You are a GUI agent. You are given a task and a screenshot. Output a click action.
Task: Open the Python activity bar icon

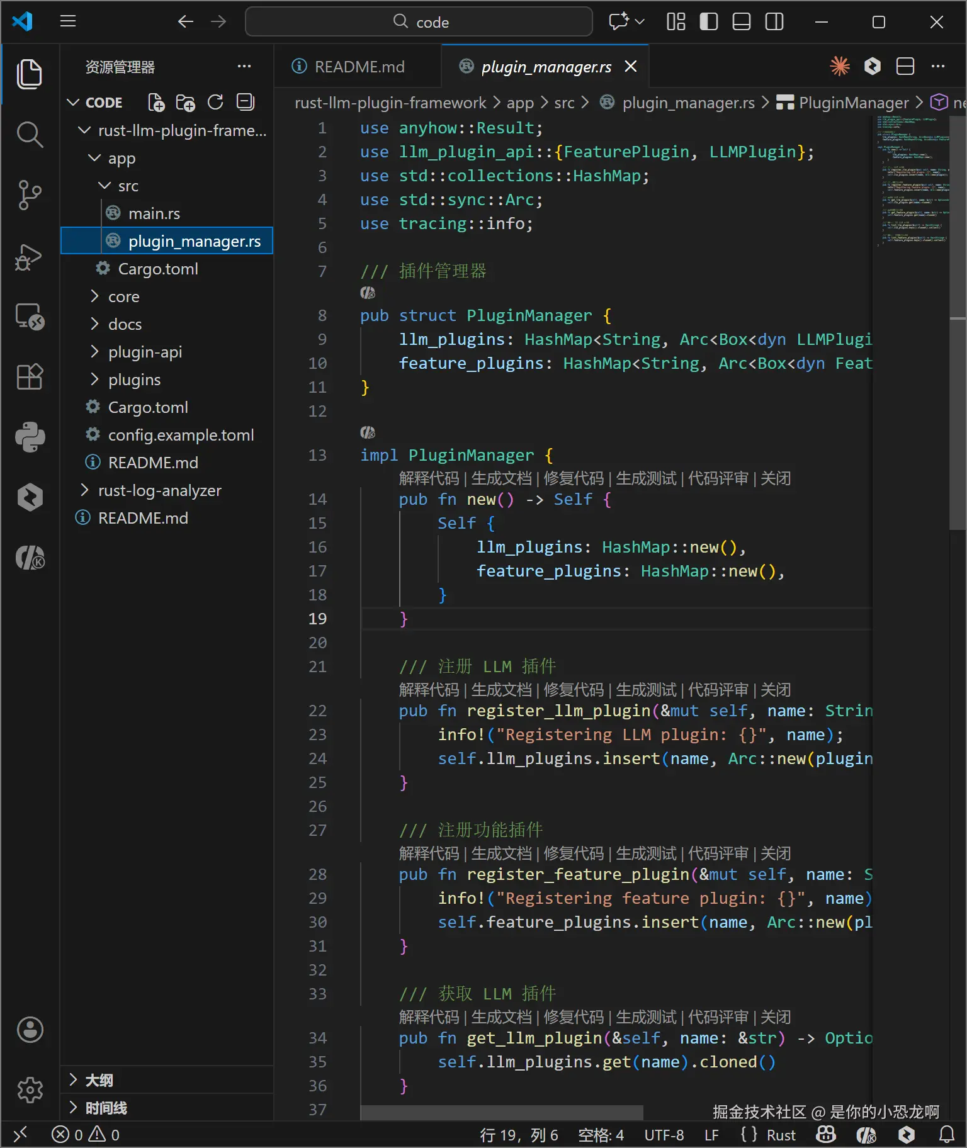[30, 437]
